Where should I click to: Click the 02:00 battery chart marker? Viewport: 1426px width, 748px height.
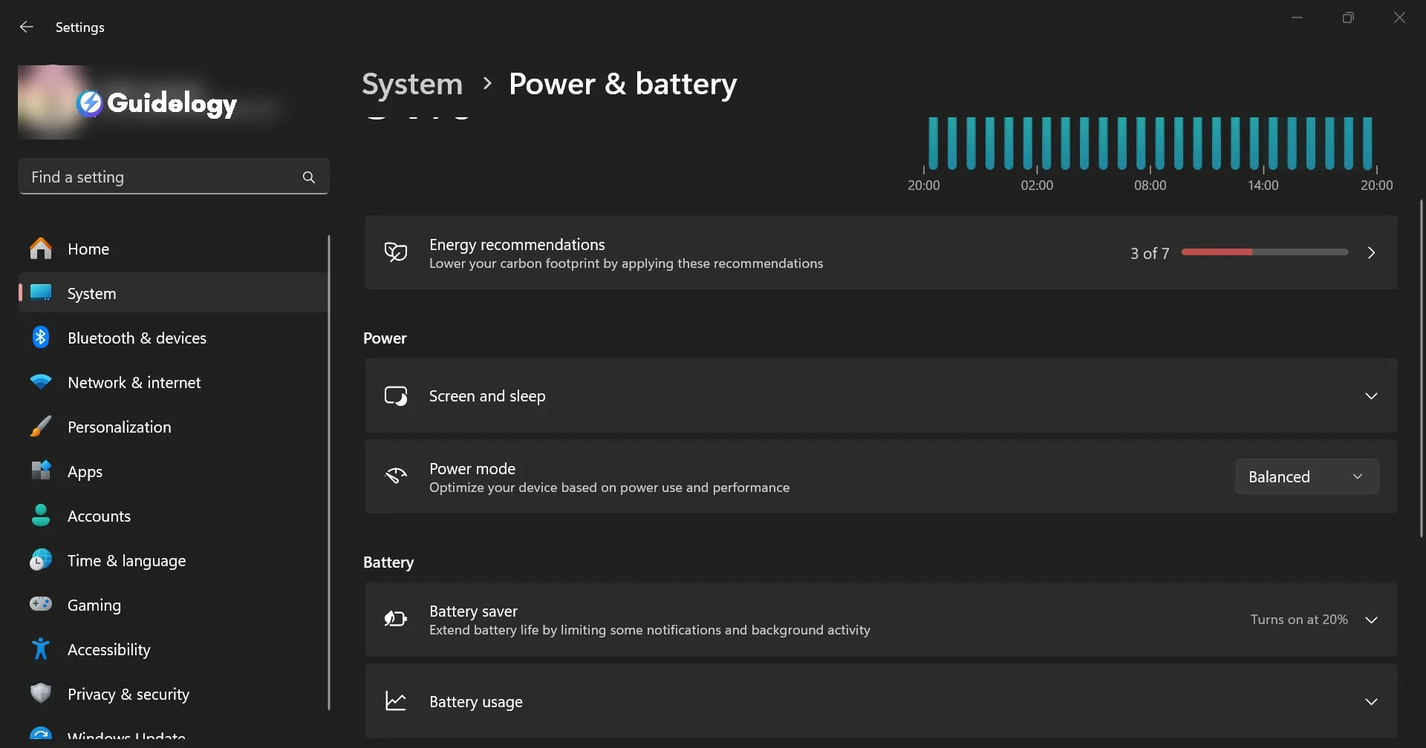pyautogui.click(x=1037, y=185)
